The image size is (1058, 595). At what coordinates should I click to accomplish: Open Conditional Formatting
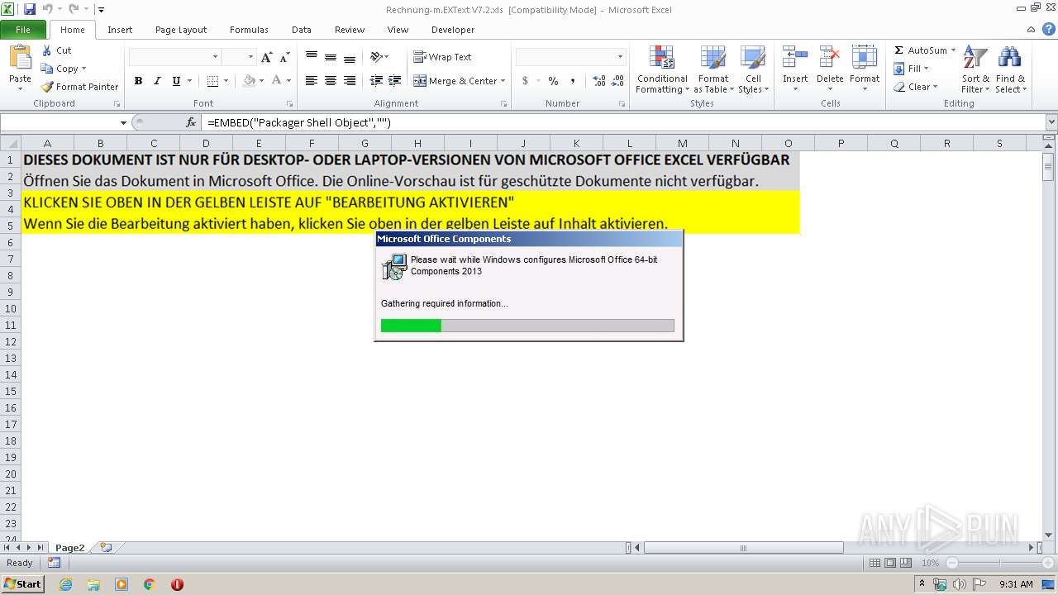click(661, 70)
